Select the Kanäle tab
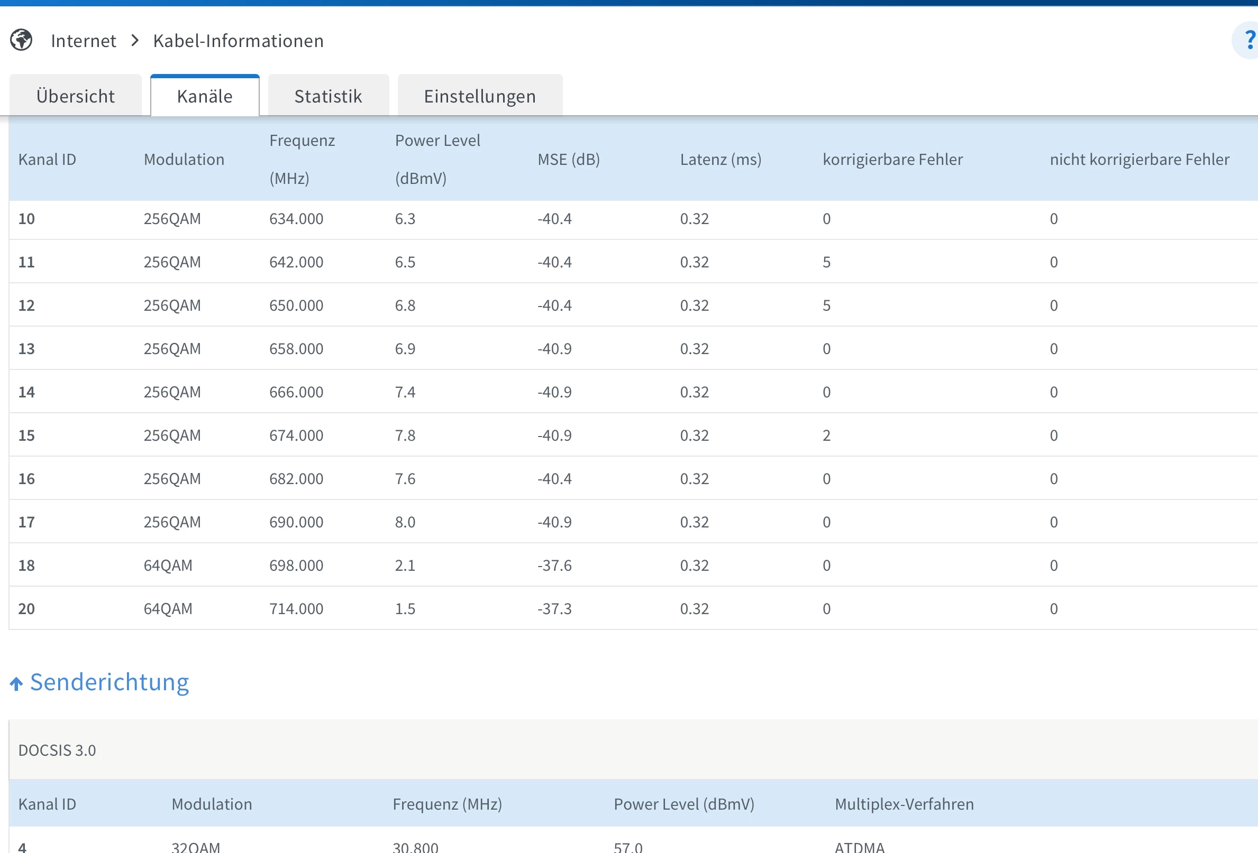The height and width of the screenshot is (853, 1258). pyautogui.click(x=205, y=96)
